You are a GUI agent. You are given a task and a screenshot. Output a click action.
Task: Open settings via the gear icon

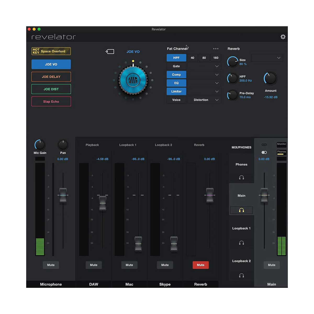(283, 37)
